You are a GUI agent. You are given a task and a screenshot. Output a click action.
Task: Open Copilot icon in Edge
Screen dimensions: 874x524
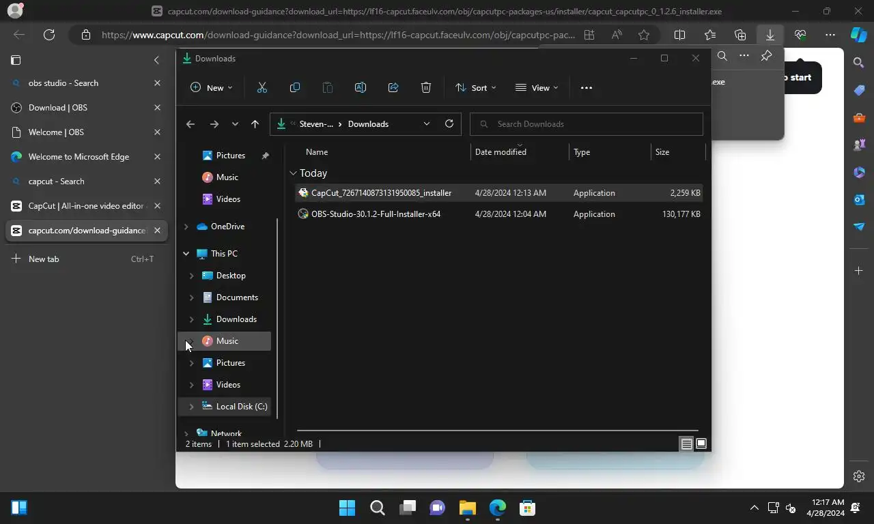pos(859,35)
